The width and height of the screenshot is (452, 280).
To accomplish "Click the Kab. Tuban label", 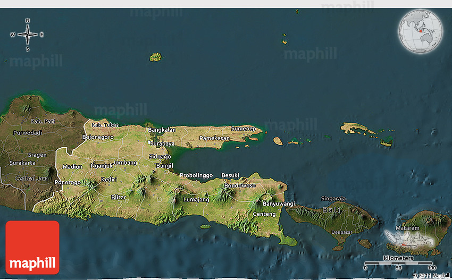I will coord(105,125).
